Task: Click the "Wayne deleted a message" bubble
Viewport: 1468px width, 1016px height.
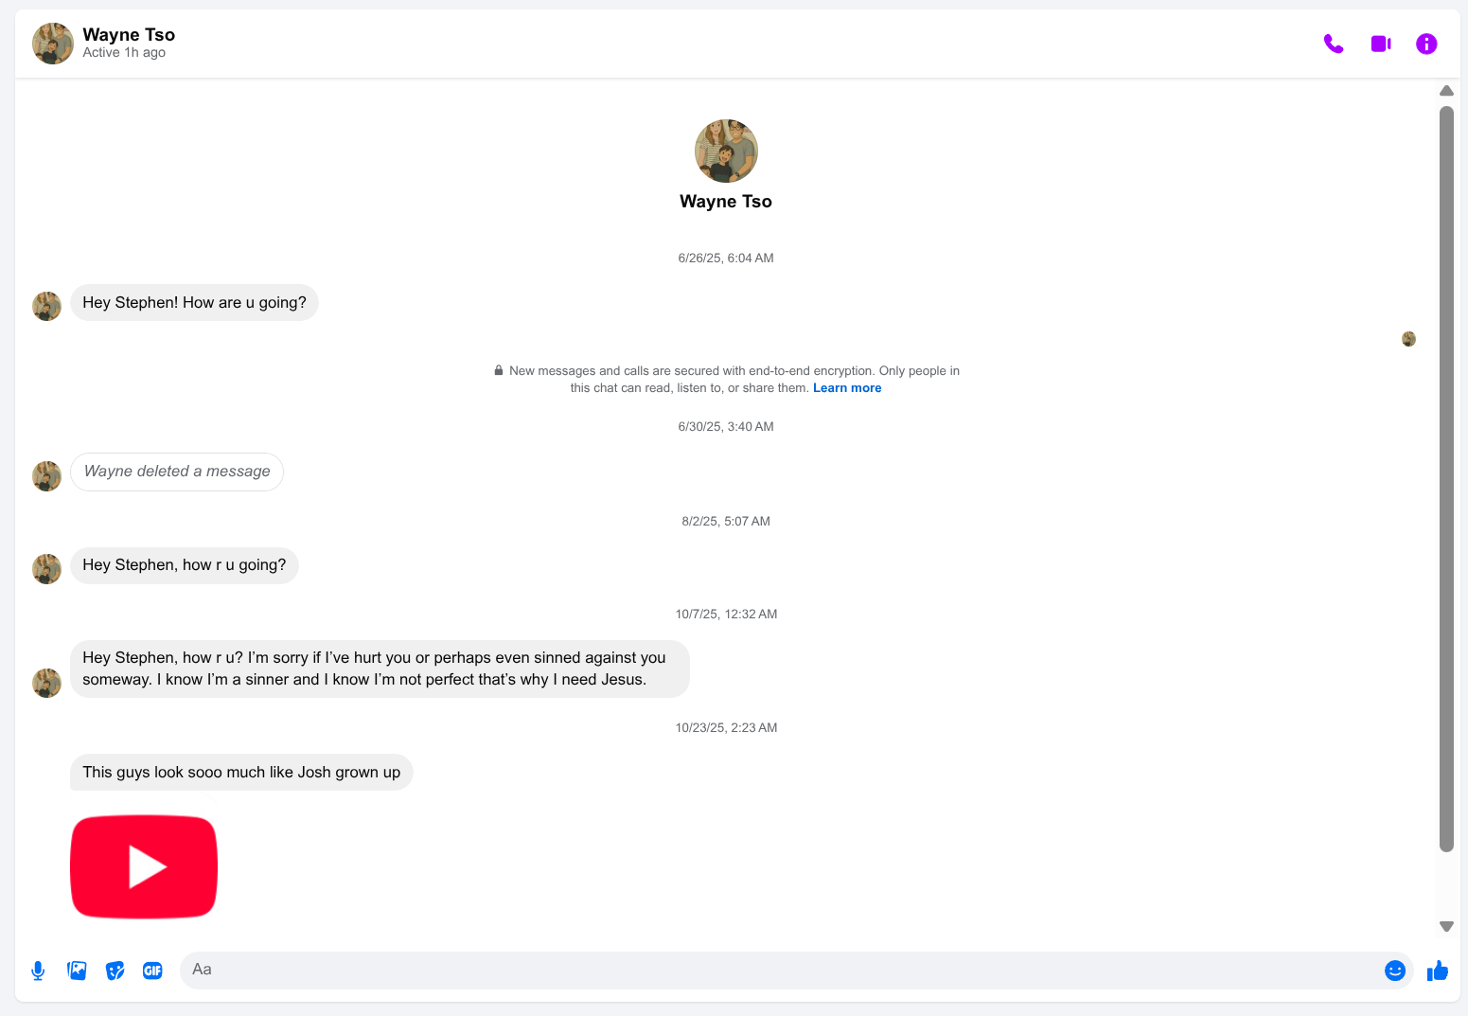Action: point(177,472)
